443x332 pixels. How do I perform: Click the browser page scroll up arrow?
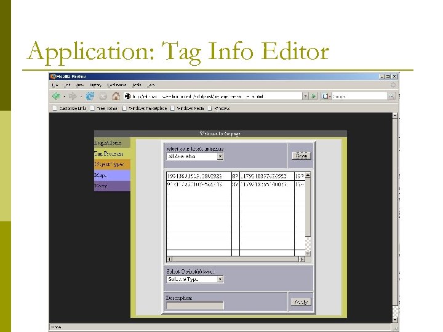pyautogui.click(x=395, y=116)
